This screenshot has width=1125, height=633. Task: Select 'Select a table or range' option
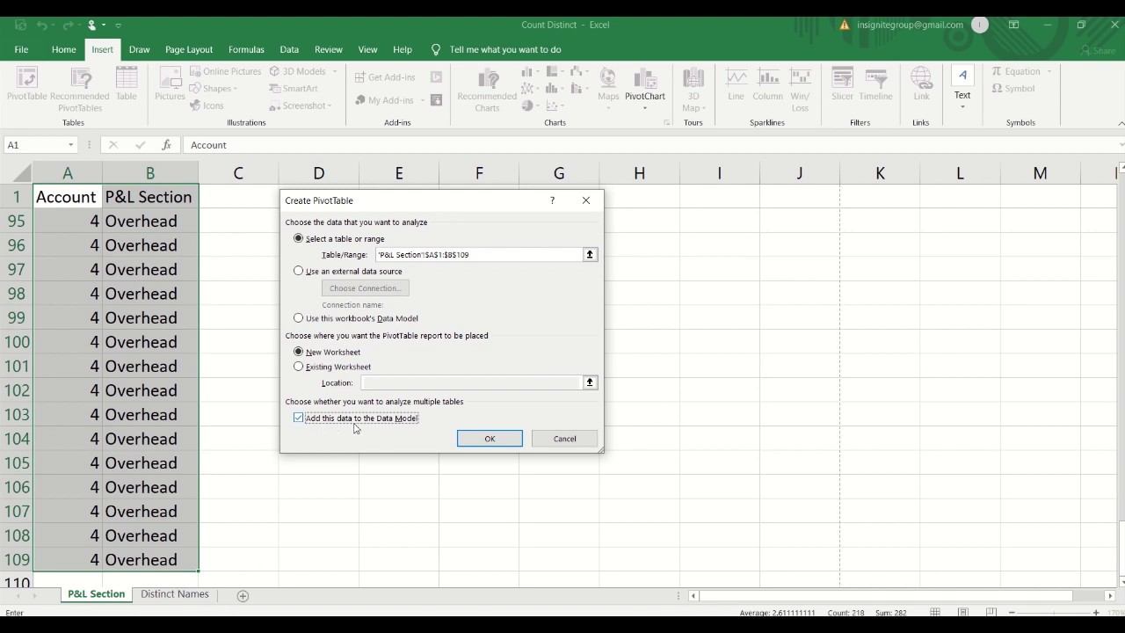[299, 238]
